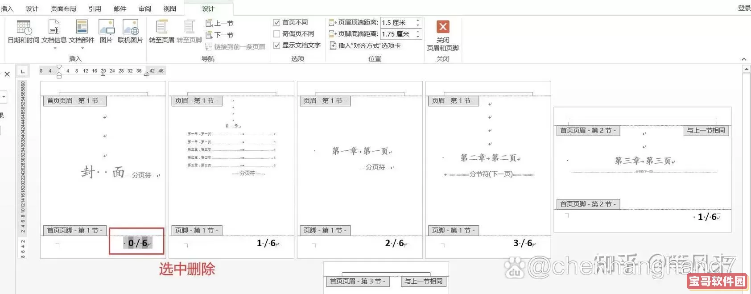
Task: Toggle Show Document Text (显示文档文字) checkbox
Action: (276, 46)
